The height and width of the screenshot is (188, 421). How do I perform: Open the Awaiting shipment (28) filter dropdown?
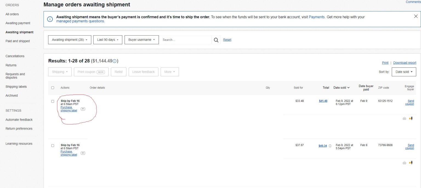70,40
